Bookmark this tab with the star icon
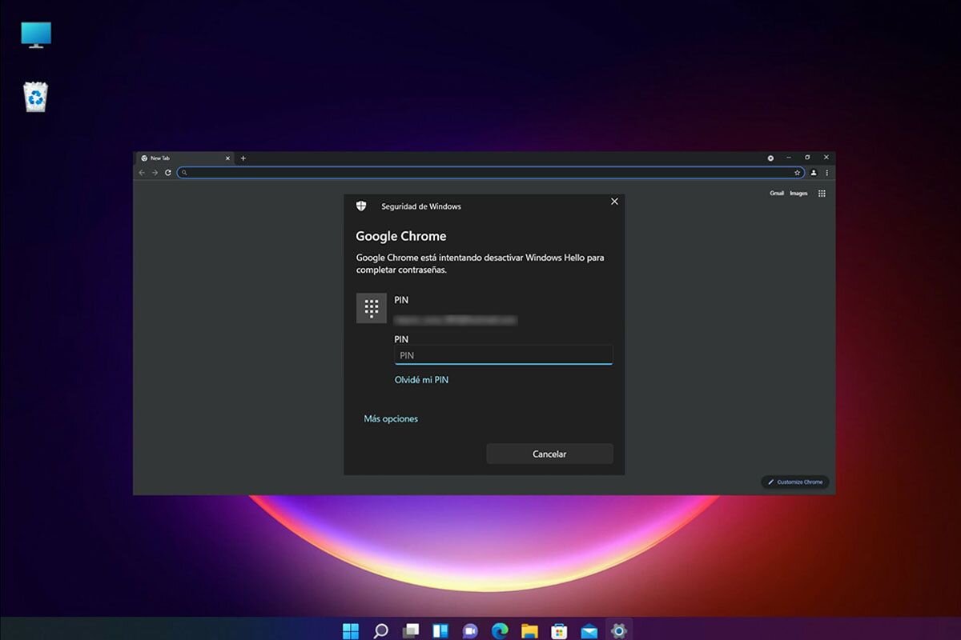The height and width of the screenshot is (640, 961). click(x=797, y=172)
